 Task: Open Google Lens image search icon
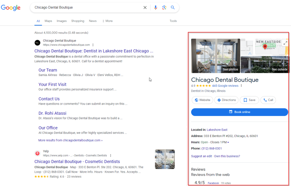[164, 8]
